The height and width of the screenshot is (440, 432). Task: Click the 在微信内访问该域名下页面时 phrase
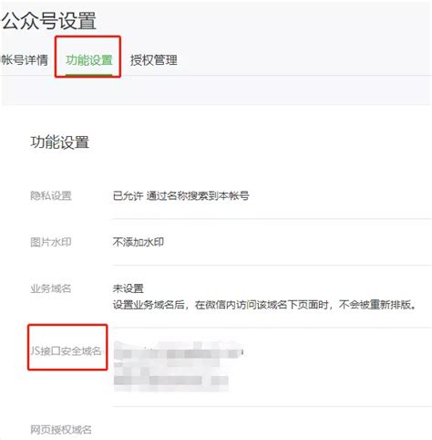(x=262, y=304)
